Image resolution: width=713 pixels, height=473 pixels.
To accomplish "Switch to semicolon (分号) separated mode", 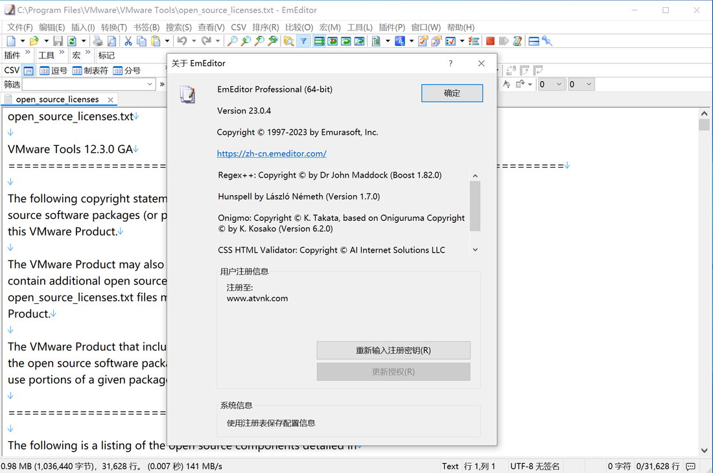I will tap(127, 71).
